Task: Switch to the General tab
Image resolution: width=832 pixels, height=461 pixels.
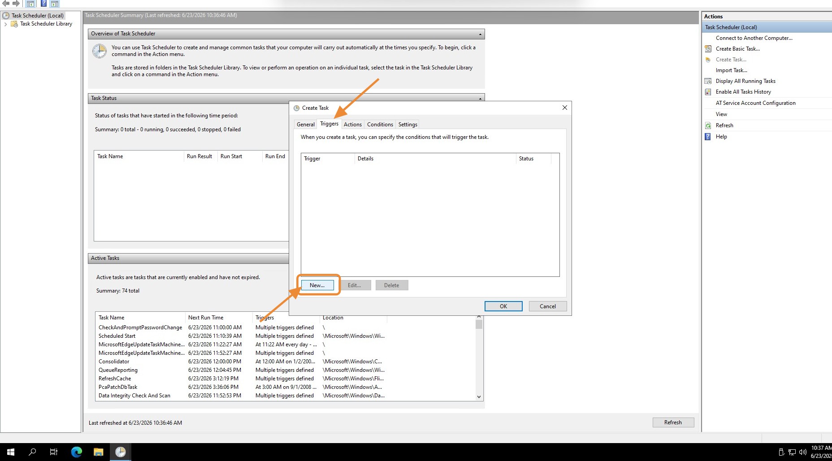Action: (306, 125)
